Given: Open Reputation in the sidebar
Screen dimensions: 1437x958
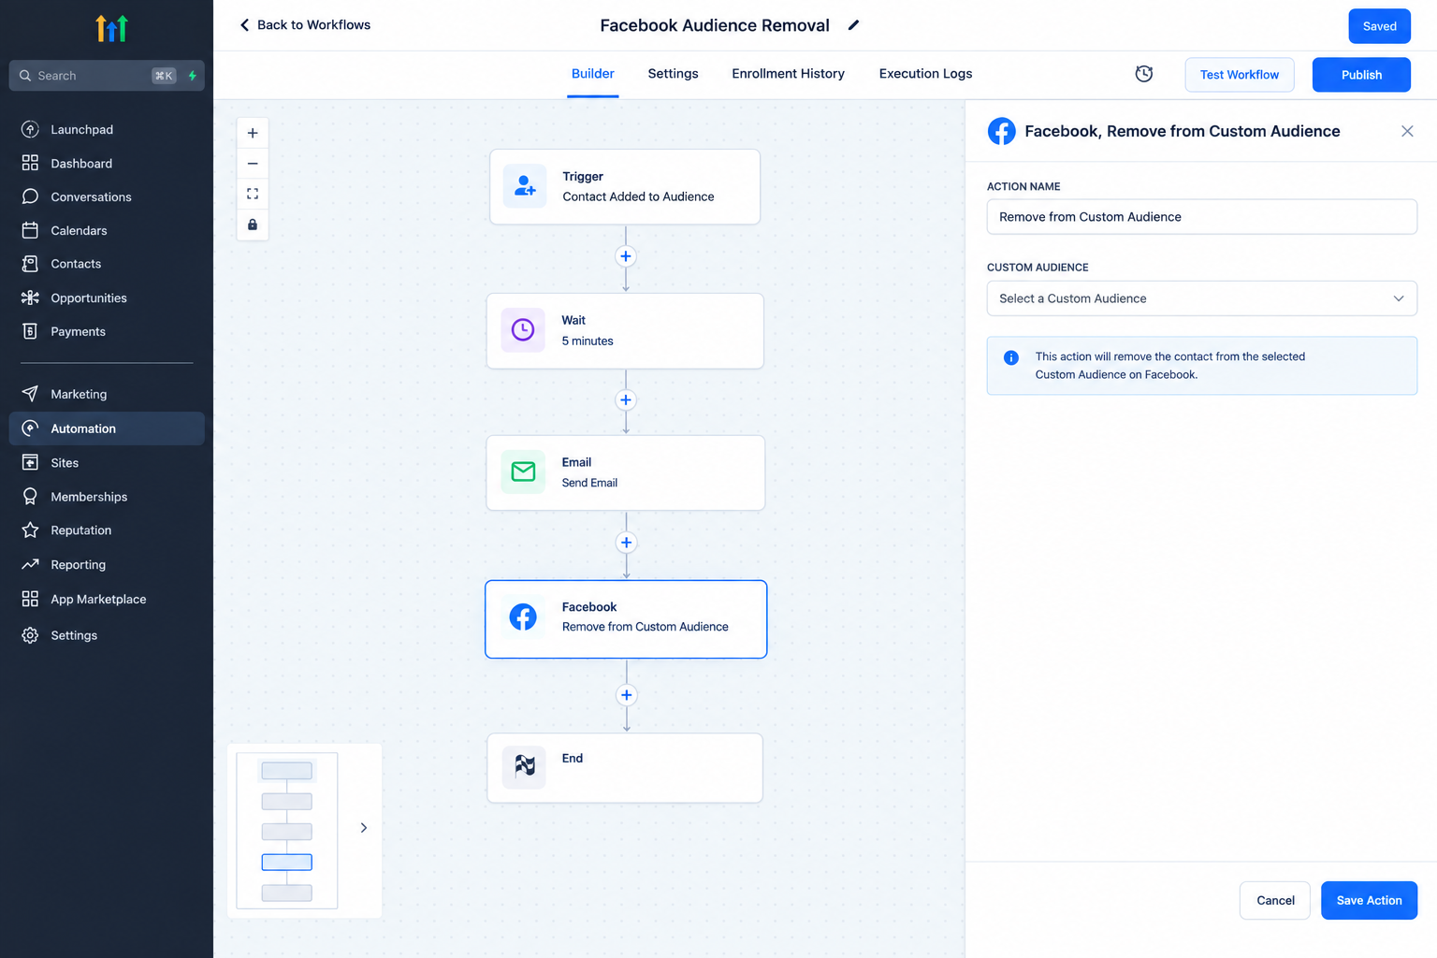Looking at the screenshot, I should pyautogui.click(x=107, y=530).
